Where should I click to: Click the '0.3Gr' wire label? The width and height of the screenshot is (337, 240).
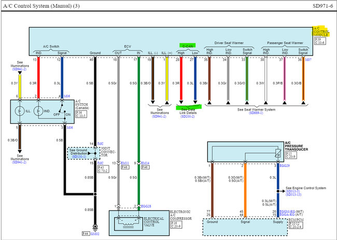coord(222,83)
